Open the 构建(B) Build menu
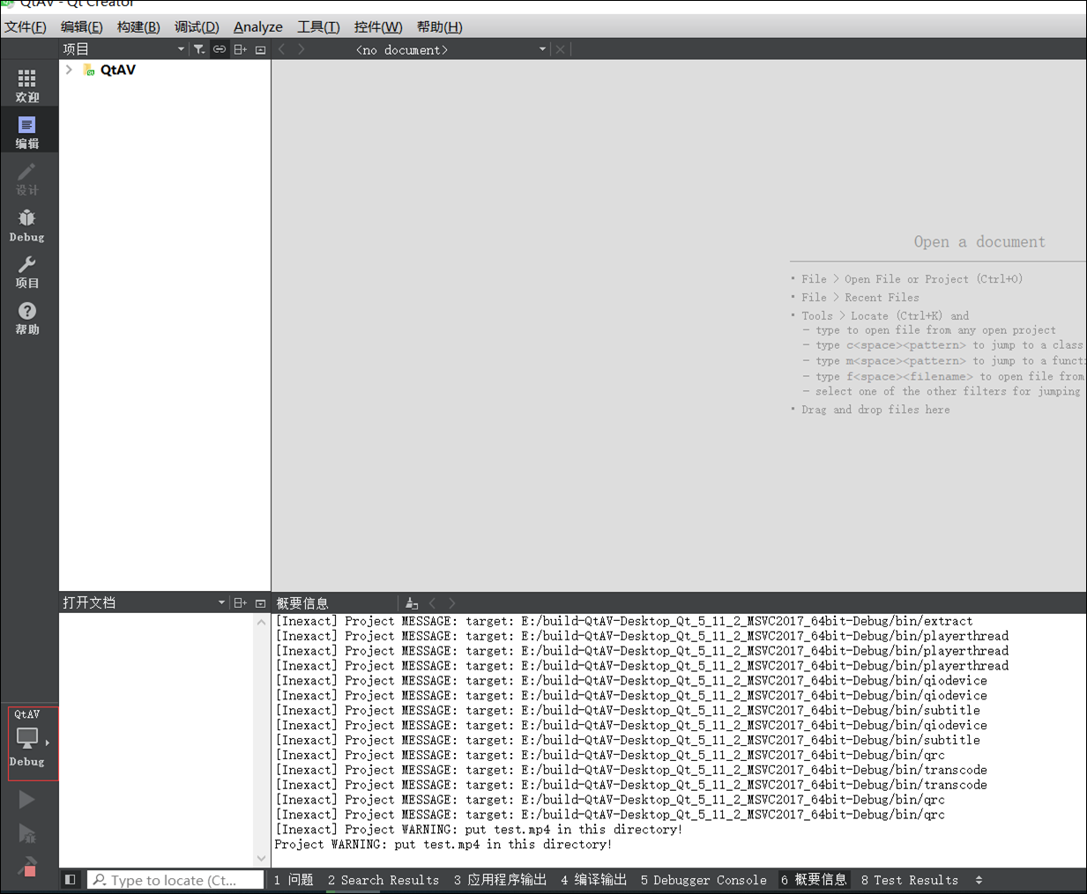 pos(138,26)
